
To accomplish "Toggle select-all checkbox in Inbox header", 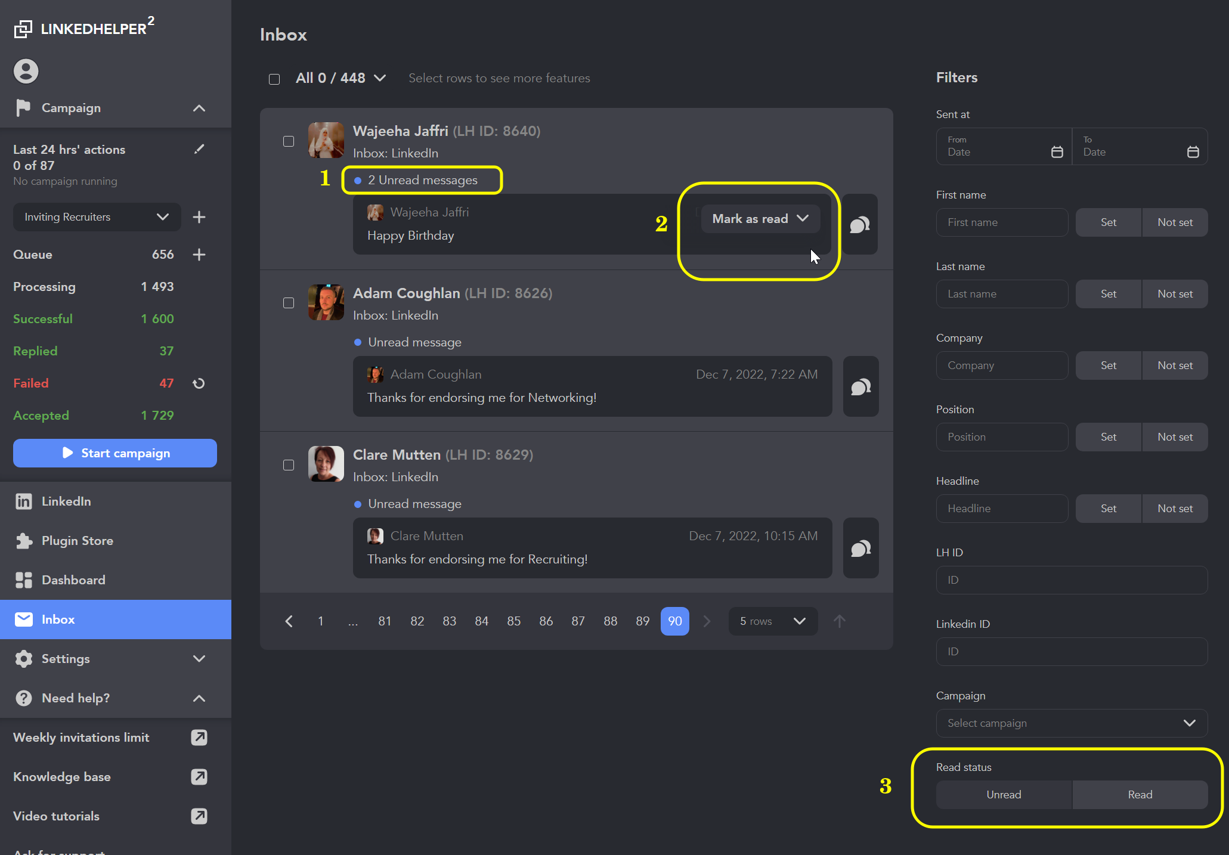I will tap(274, 79).
